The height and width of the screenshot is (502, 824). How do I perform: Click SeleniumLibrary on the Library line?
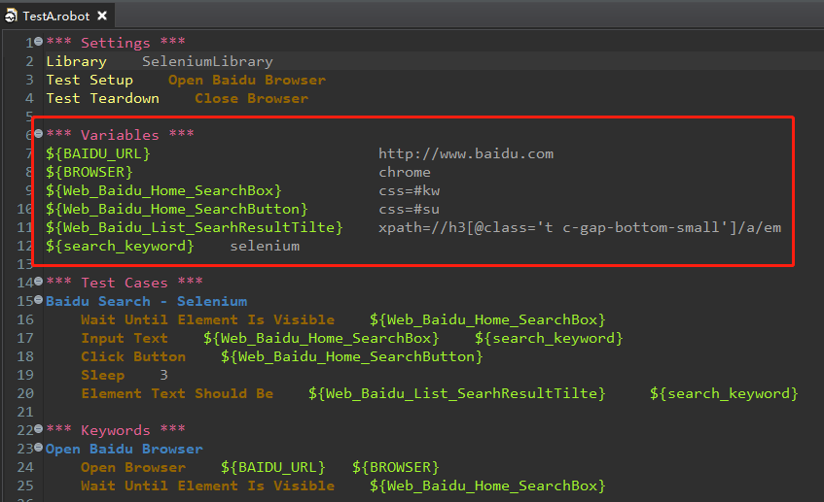click(207, 61)
